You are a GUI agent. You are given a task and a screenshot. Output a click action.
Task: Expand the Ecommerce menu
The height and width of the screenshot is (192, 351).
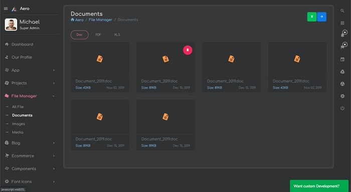point(30,156)
